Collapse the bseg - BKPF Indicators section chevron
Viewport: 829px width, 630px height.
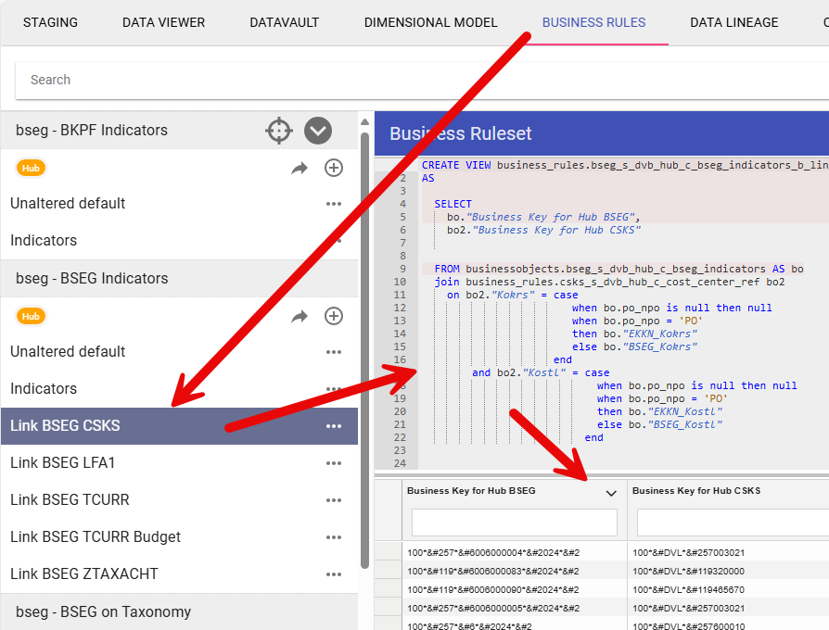click(318, 131)
